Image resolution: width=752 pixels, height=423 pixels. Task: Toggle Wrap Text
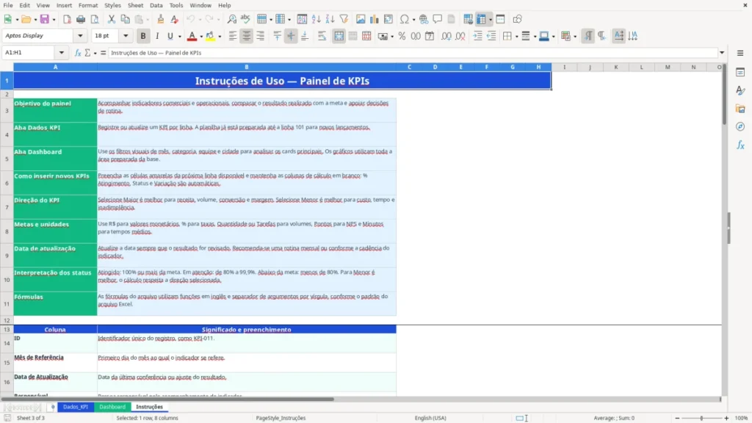[322, 36]
